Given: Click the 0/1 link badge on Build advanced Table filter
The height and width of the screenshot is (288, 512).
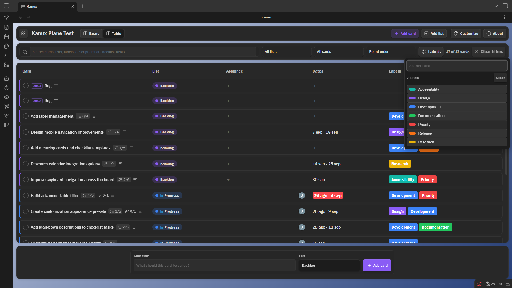Looking at the screenshot, I should (x=103, y=195).
